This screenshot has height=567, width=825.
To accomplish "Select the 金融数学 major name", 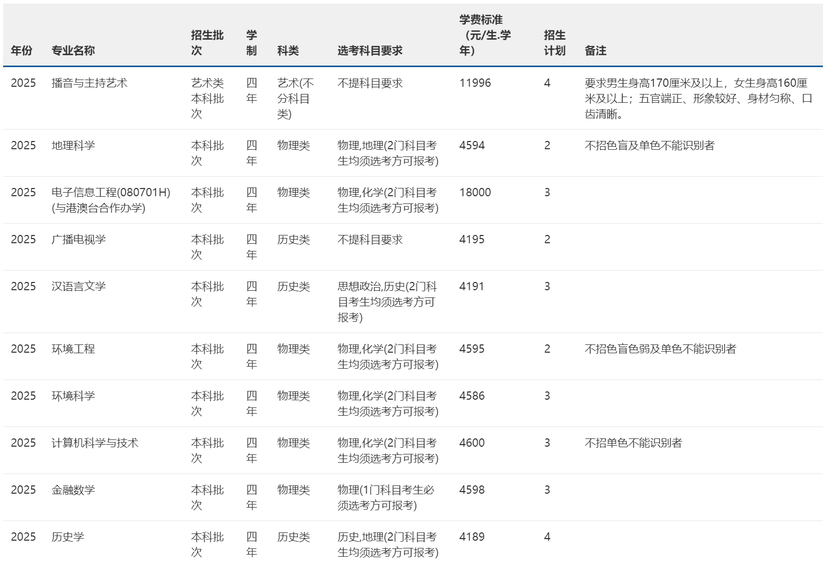I will tap(73, 490).
